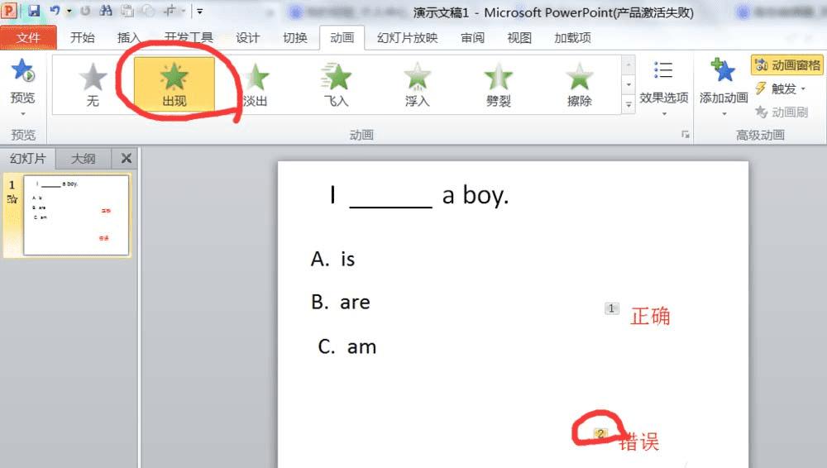Screen dimensions: 827x468
Task: Click the PowerPoint application icon
Action: [x=9, y=11]
